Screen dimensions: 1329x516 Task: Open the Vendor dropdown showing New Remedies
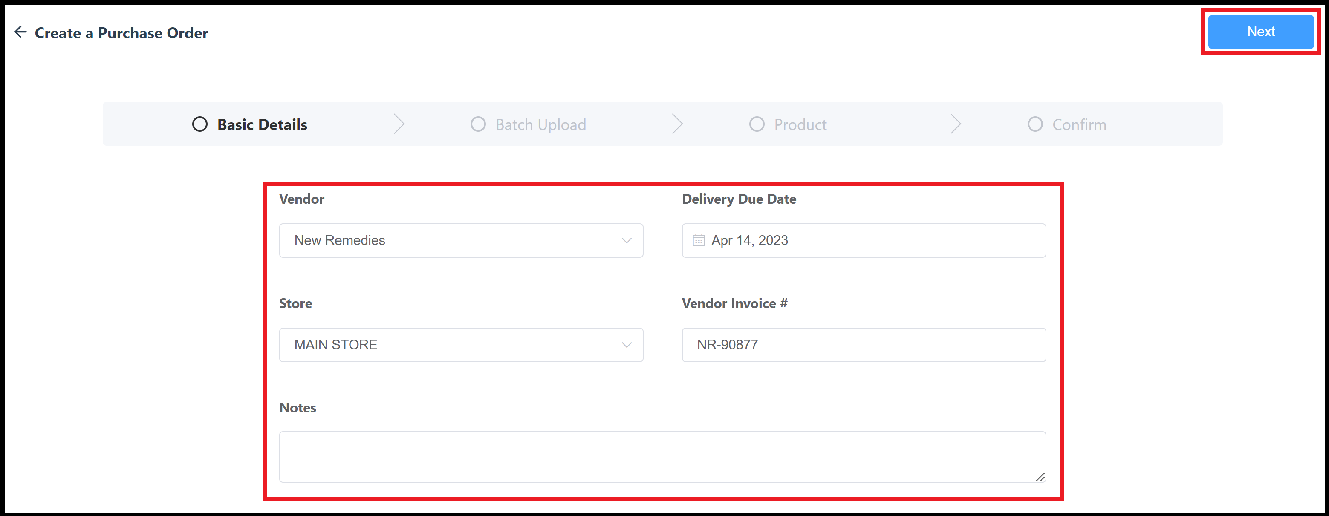(x=461, y=240)
